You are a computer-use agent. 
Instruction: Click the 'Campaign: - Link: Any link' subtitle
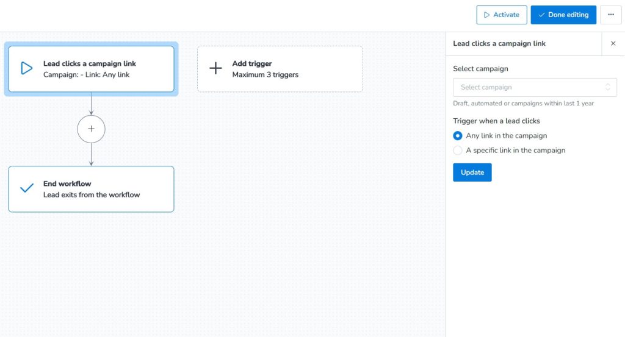[87, 75]
